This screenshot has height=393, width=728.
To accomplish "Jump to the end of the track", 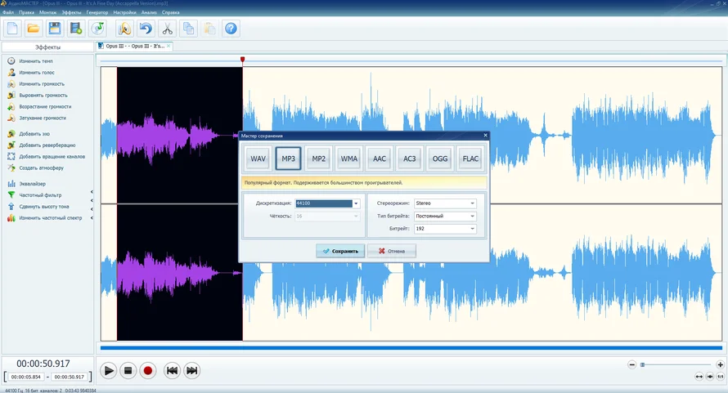I will 191,371.
